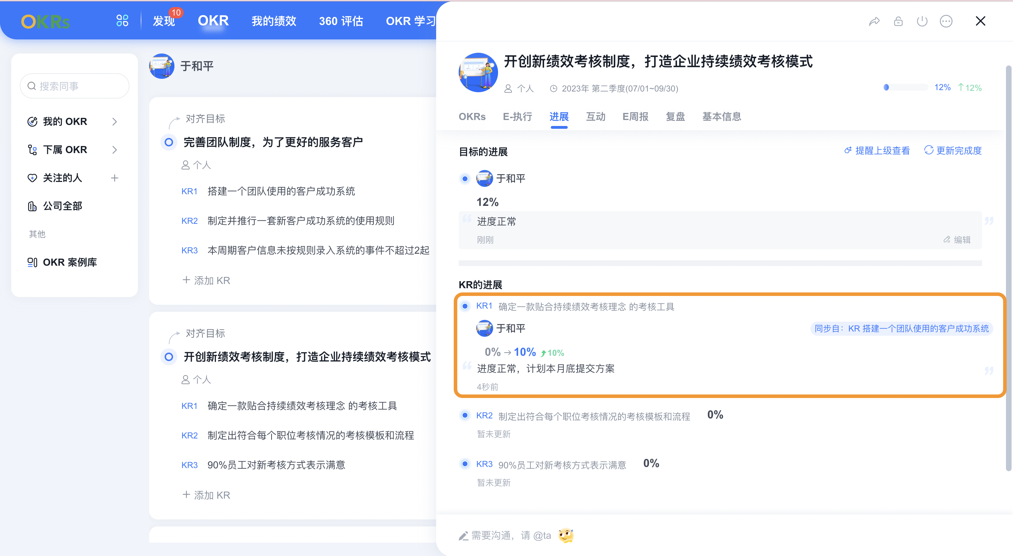Select the radio dot beside panel KR2

(x=465, y=415)
